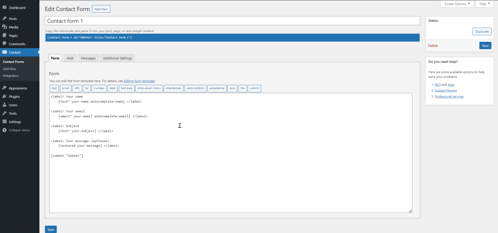Viewport: 498px width, 233px height.
Task: Open Posts via its pin icon
Action: click(x=4, y=18)
